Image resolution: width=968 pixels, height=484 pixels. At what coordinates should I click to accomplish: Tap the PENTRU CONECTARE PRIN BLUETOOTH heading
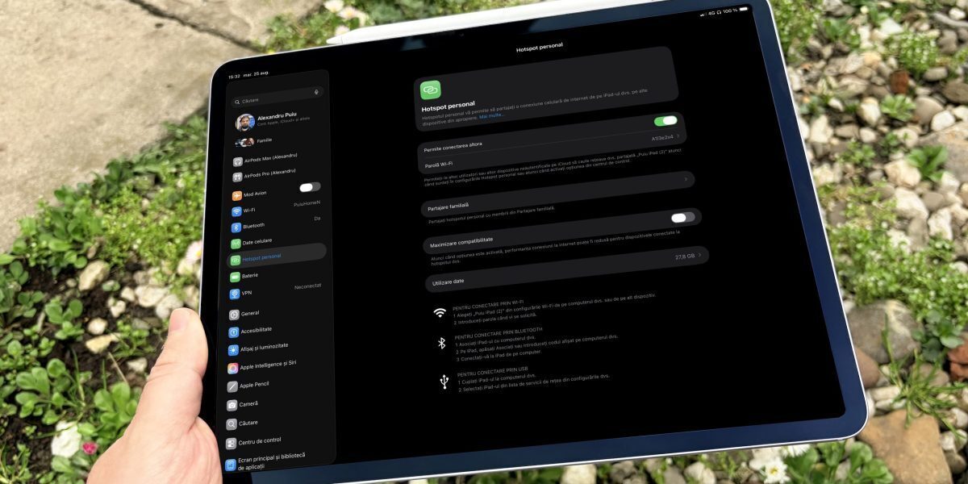[x=499, y=333]
